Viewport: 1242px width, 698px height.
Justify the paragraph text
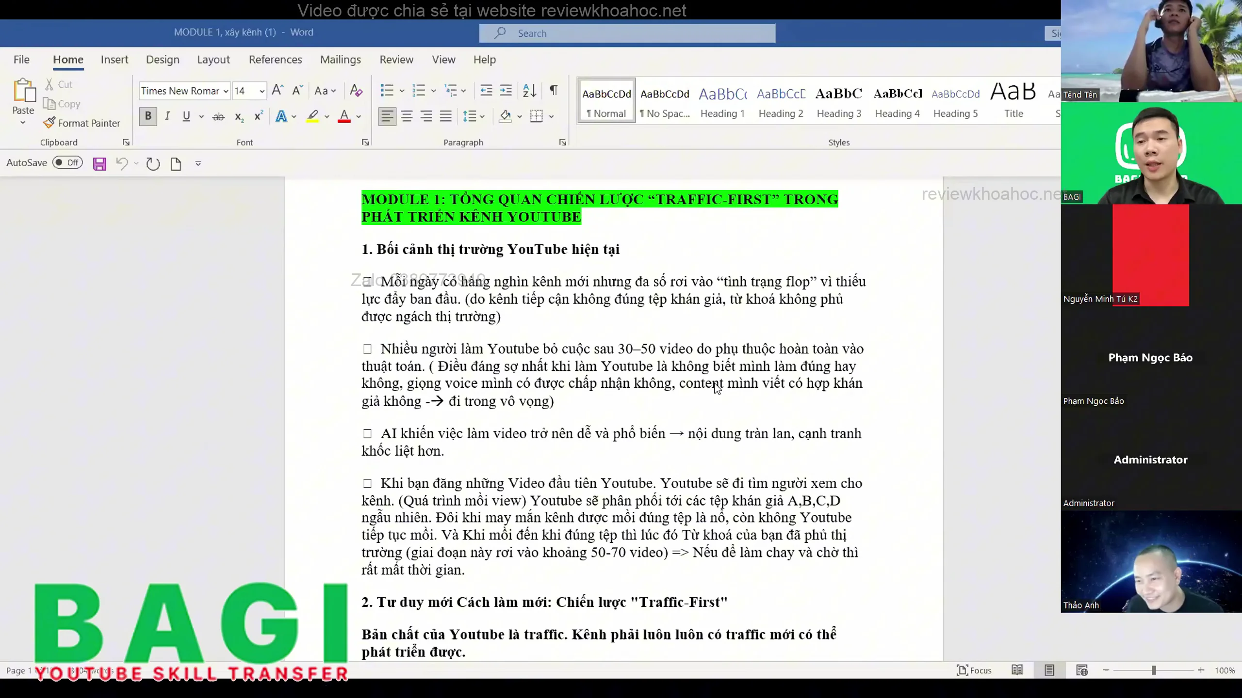[x=445, y=116]
